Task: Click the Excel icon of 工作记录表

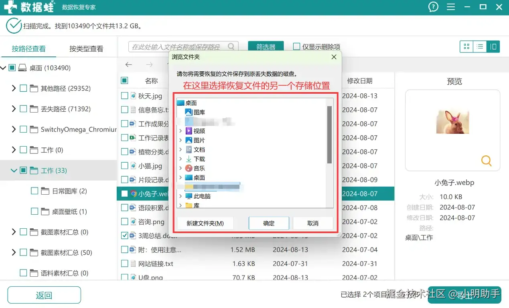Action: pyautogui.click(x=134, y=138)
